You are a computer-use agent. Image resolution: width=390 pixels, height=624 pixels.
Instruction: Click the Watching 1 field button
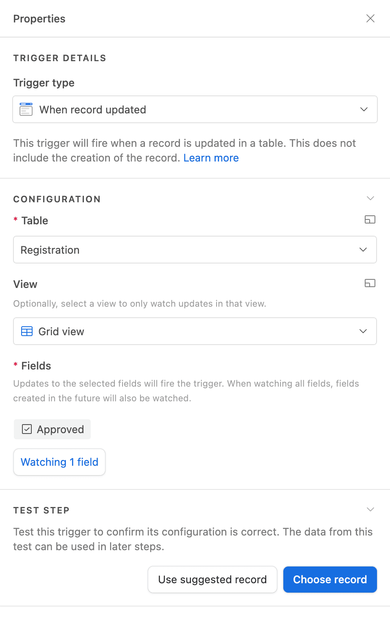pos(59,462)
